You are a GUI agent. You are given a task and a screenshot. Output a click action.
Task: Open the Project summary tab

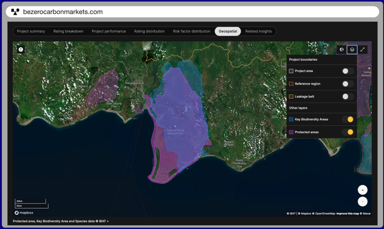31,31
